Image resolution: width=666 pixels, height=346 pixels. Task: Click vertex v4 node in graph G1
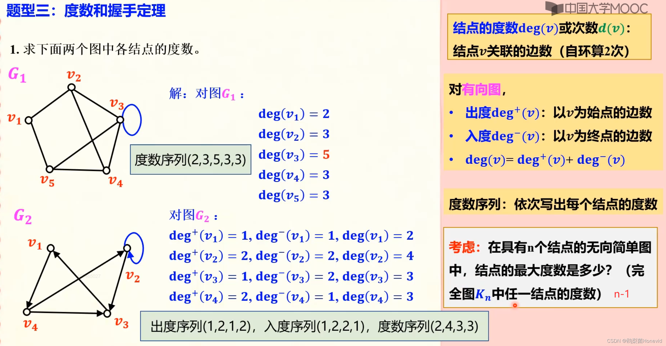tap(106, 171)
